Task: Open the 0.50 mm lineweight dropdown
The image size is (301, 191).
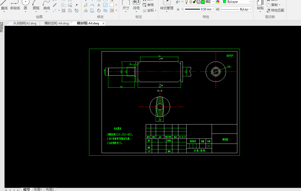Action: pyautogui.click(x=213, y=9)
